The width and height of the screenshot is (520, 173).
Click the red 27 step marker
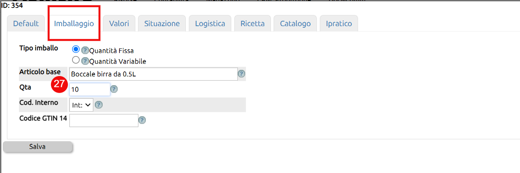pyautogui.click(x=60, y=85)
